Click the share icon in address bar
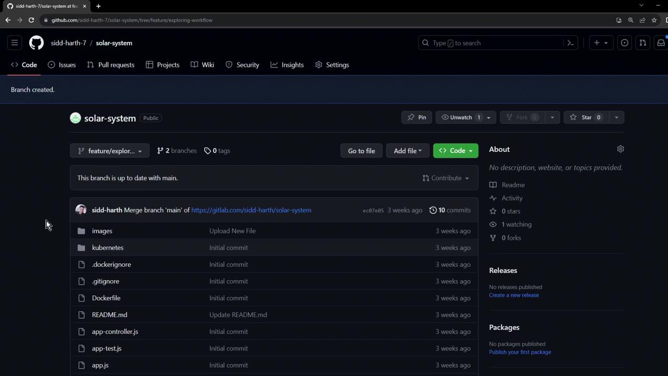 tap(642, 20)
